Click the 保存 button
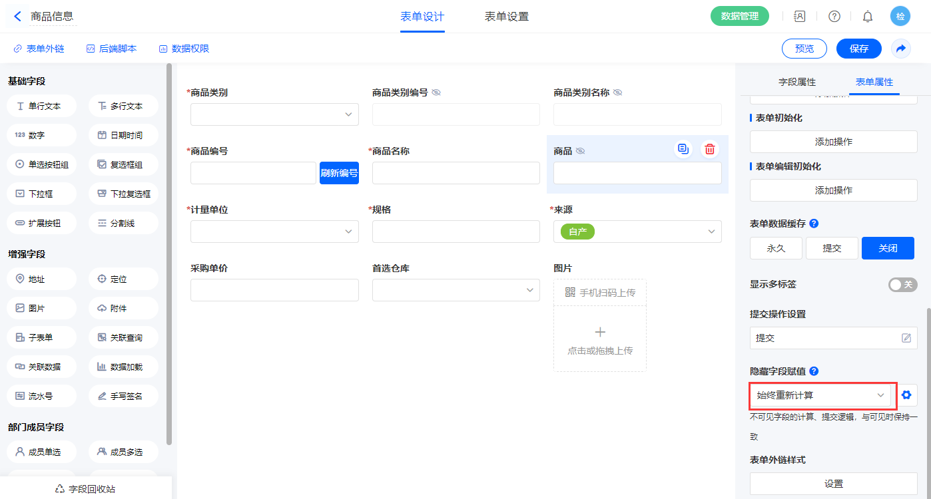The height and width of the screenshot is (499, 931). 859,49
